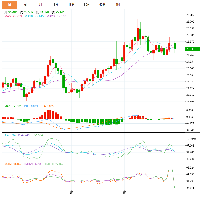Click the J: 51.504 indicator label

tap(37, 135)
